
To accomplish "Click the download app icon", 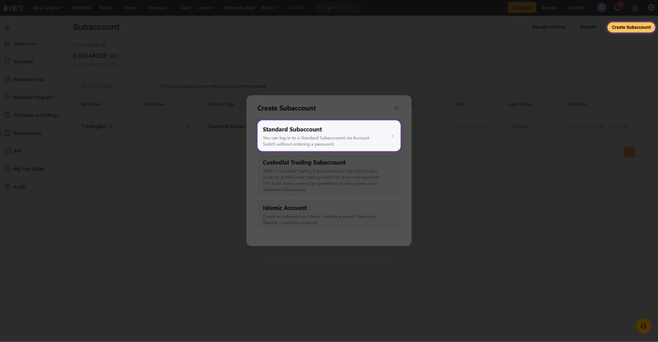I will (x=634, y=8).
